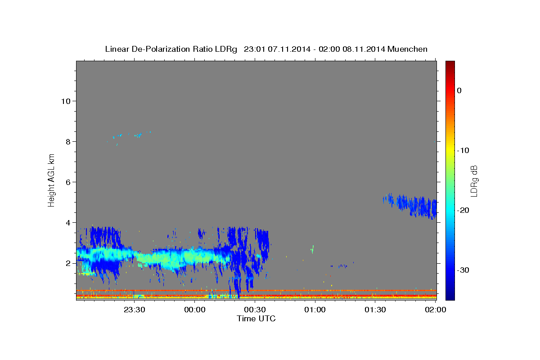The image size is (540, 360).
Task: Click the colorbar value '-20'
Action: click(463, 210)
